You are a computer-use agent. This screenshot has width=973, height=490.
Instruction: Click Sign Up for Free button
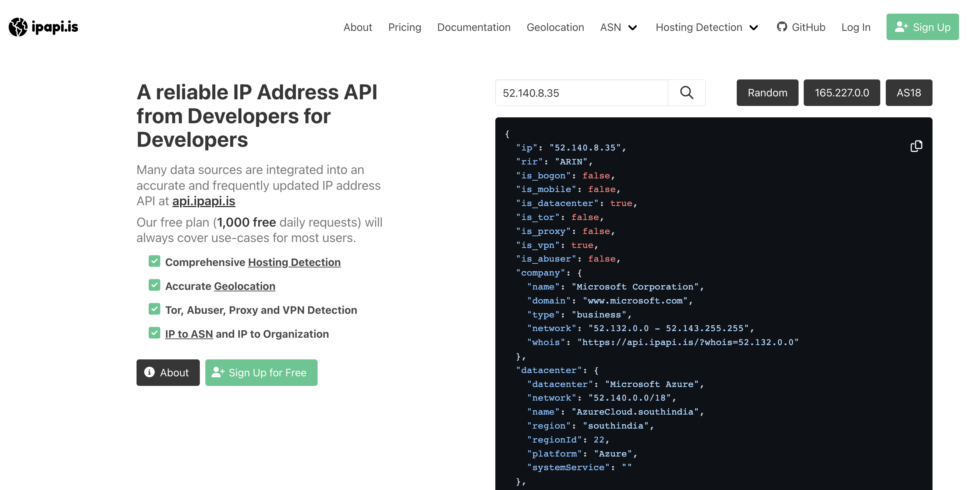(261, 373)
